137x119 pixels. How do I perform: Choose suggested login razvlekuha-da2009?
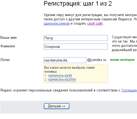(x=62, y=80)
